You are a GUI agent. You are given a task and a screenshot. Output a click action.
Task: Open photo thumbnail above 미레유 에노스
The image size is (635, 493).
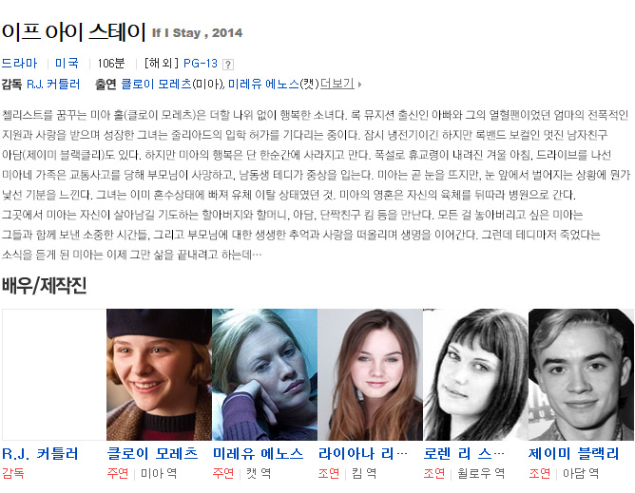(265, 374)
